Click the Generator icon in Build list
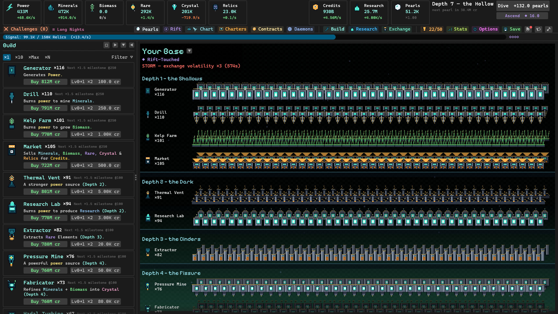Image resolution: width=558 pixels, height=314 pixels. (x=12, y=70)
